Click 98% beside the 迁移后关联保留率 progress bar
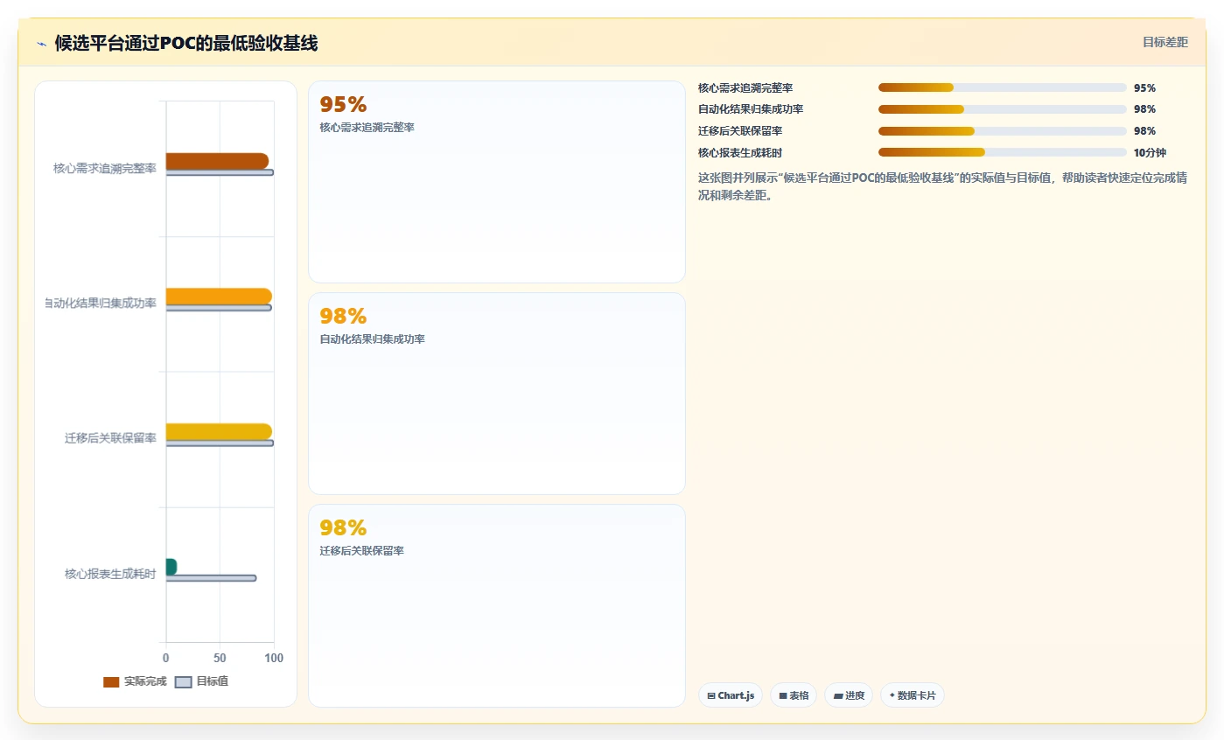 tap(1144, 131)
